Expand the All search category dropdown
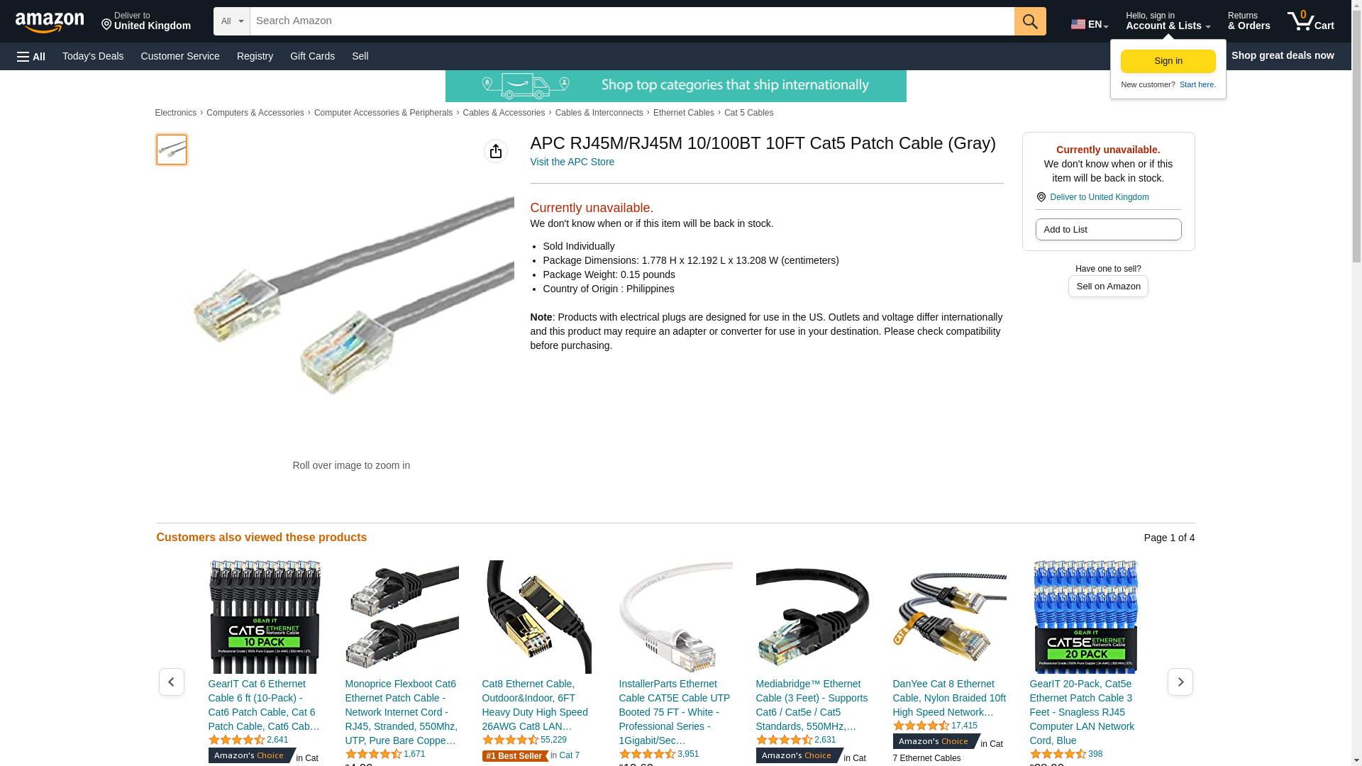The width and height of the screenshot is (1362, 766). pos(232,21)
